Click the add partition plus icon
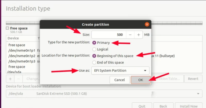Viewport: 206px width, 108px height. [x=10, y=79]
